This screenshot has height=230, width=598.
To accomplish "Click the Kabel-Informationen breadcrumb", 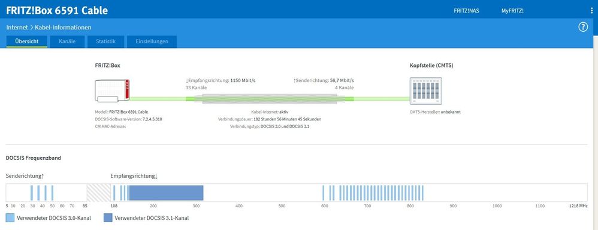I will pyautogui.click(x=64, y=28).
